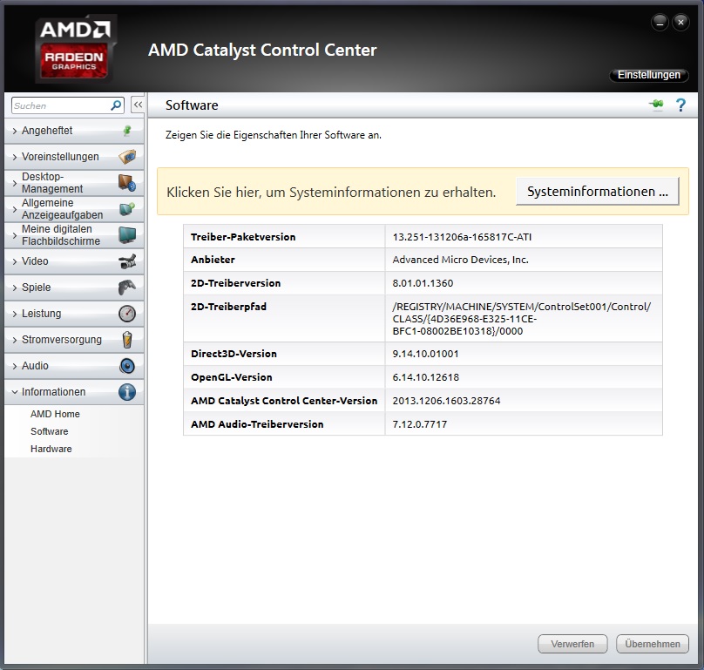Expand the Video section chevron

[15, 261]
